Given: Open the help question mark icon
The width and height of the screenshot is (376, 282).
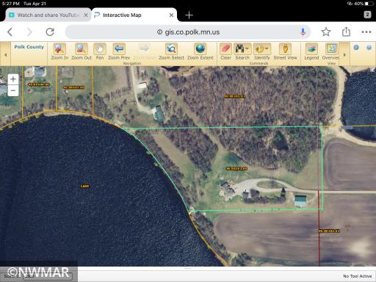Looking at the screenshot, I should click(369, 48).
